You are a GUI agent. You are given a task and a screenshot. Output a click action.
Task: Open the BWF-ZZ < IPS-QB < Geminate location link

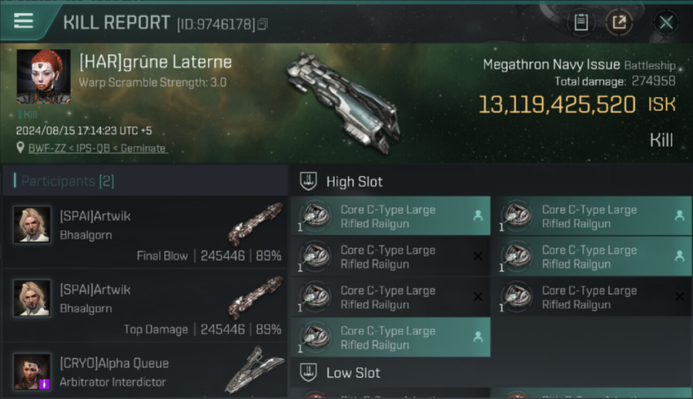click(97, 148)
